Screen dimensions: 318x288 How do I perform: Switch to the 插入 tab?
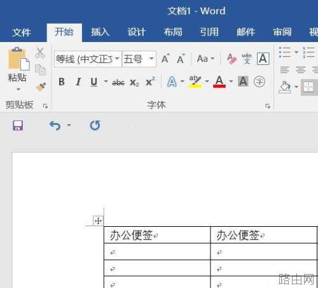pos(100,32)
